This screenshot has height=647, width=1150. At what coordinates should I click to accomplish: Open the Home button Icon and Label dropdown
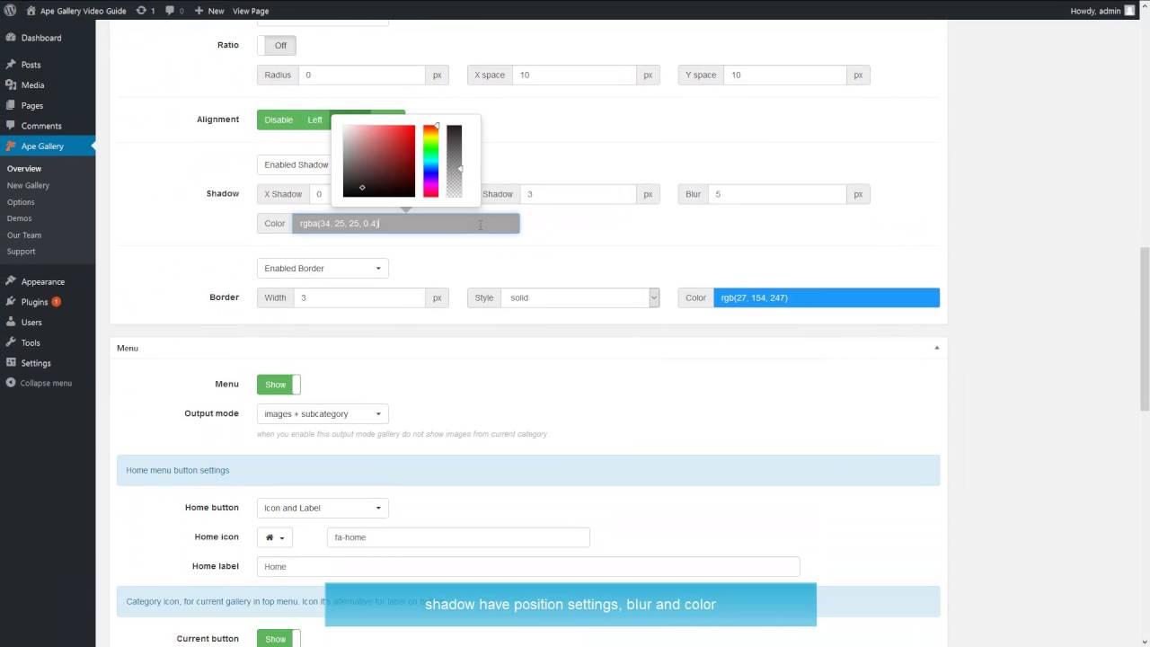tap(323, 509)
